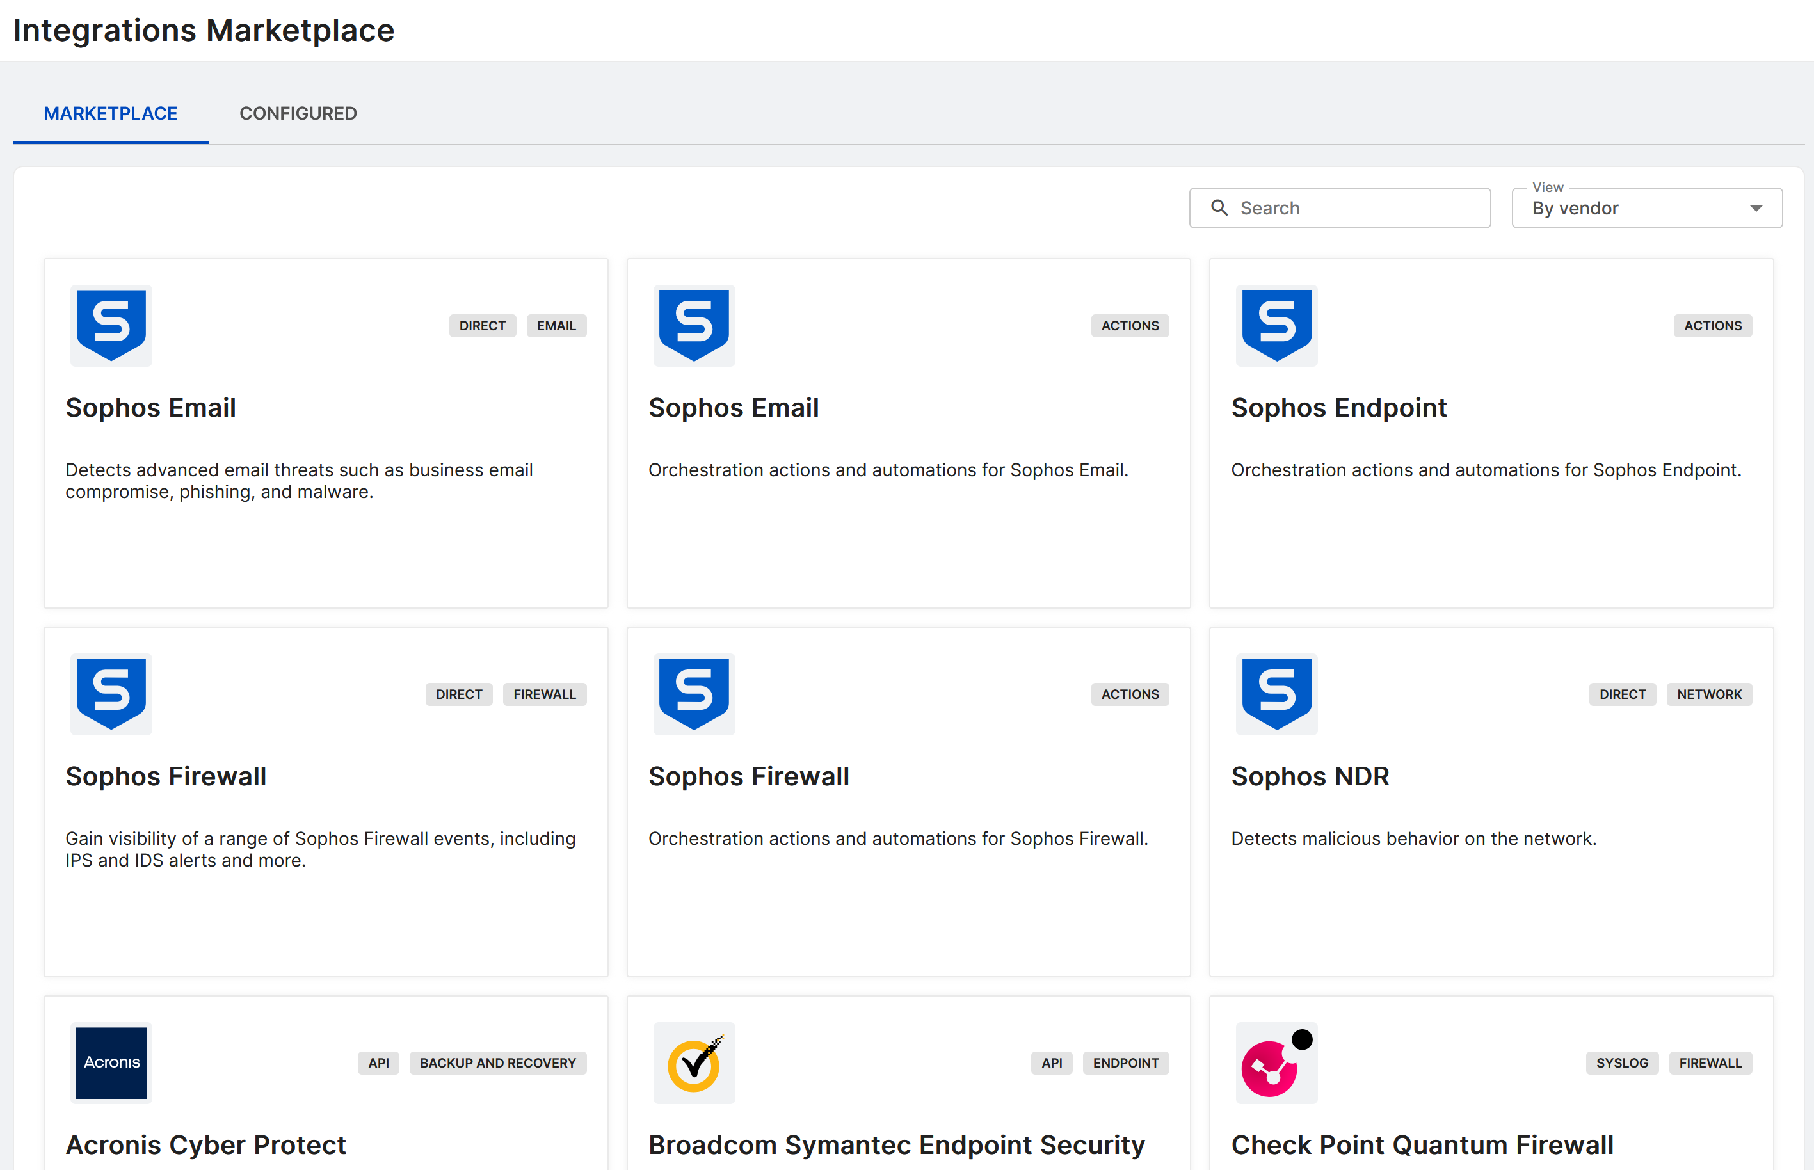
Task: Click the Sophos logo on the Sophos Email DIRECT card
Action: point(111,325)
